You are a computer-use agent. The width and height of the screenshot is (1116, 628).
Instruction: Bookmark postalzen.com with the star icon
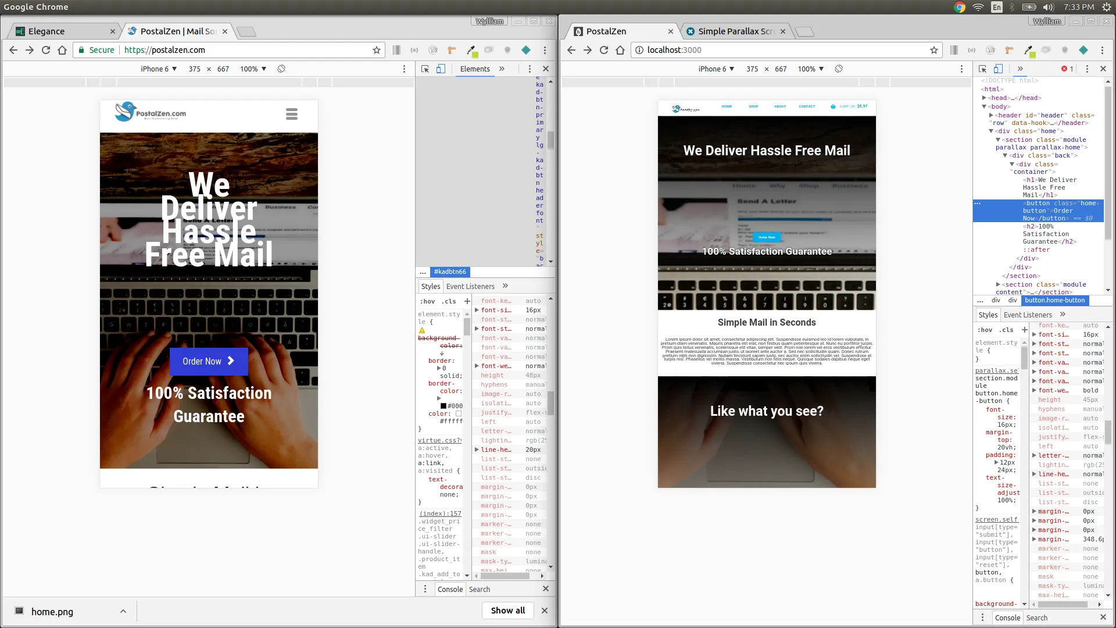coord(377,50)
